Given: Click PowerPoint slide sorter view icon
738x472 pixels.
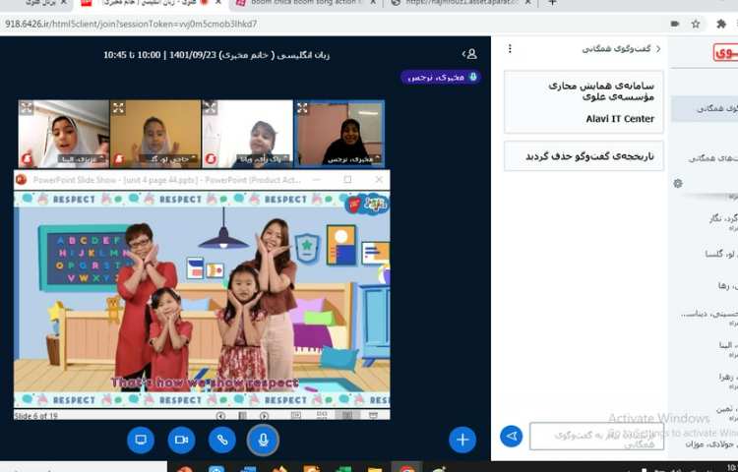Looking at the screenshot, I should [x=322, y=415].
